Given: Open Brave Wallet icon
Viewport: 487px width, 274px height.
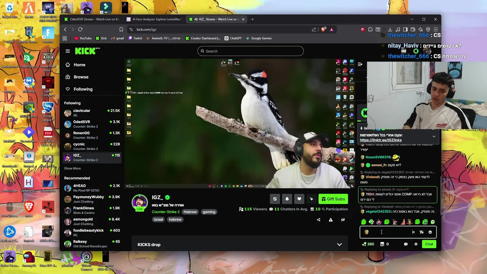Looking at the screenshot, I should pyautogui.click(x=413, y=29).
